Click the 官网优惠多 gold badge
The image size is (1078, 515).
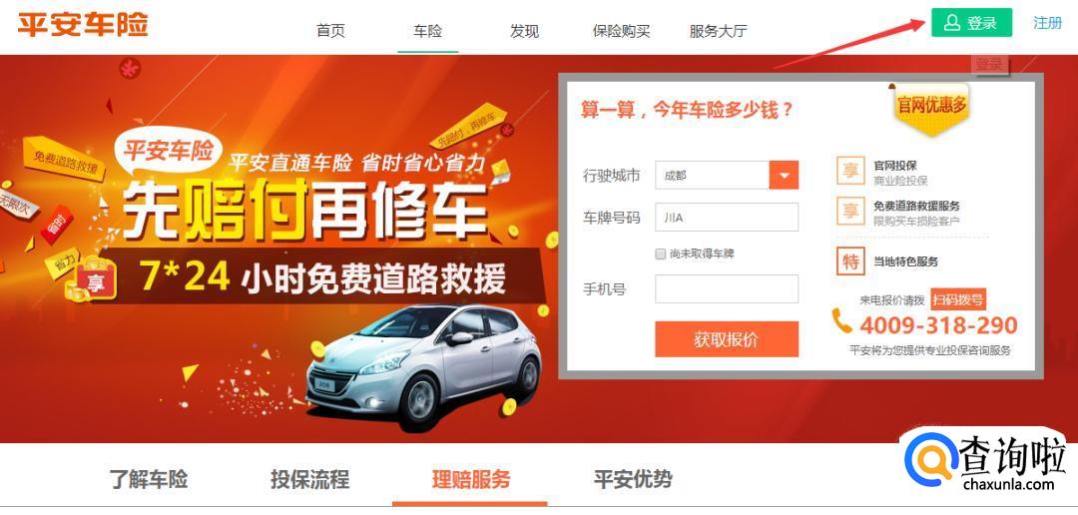click(931, 107)
